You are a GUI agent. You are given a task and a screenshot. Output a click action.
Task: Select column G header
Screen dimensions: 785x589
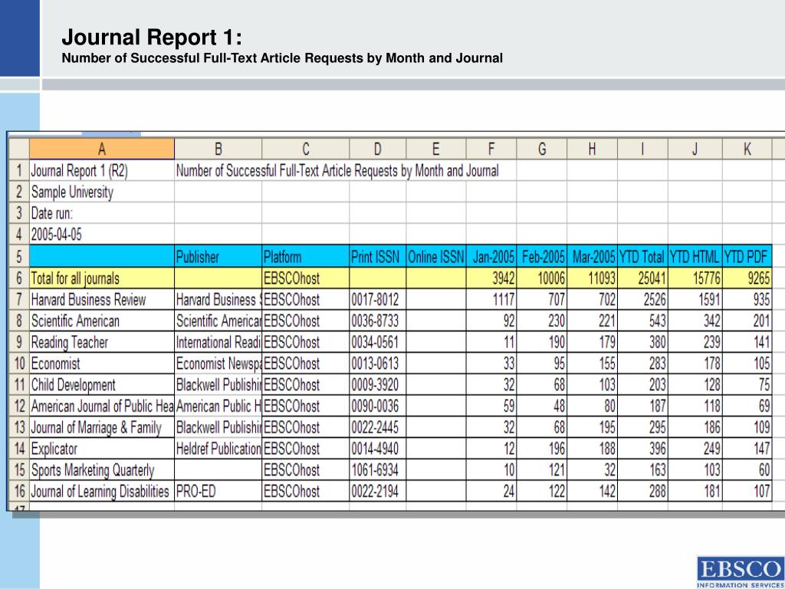542,149
